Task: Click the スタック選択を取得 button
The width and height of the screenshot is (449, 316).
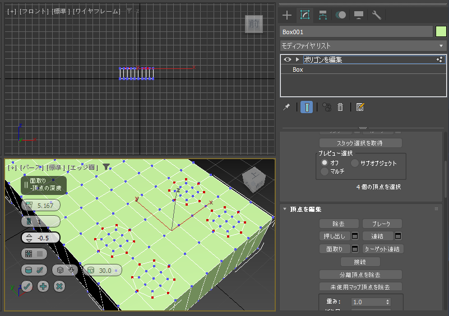Action: click(x=360, y=143)
